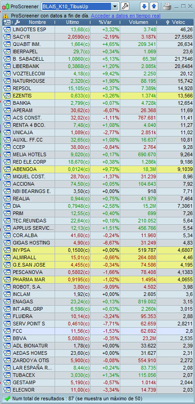Open the chart icon for REPSOL
Image resolution: width=195 pixels, height=404 pixels.
coord(6,88)
